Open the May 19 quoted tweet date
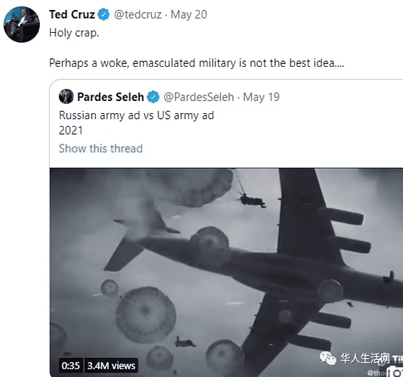 coord(262,97)
